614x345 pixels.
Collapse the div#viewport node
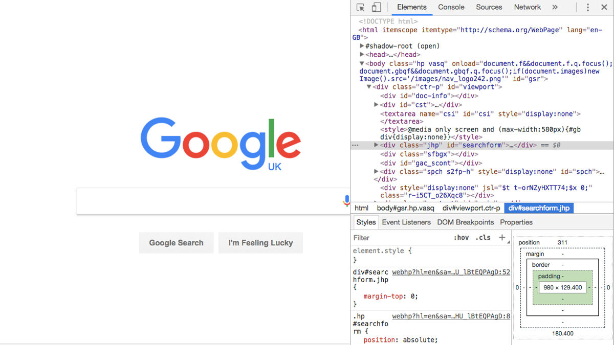(369, 87)
